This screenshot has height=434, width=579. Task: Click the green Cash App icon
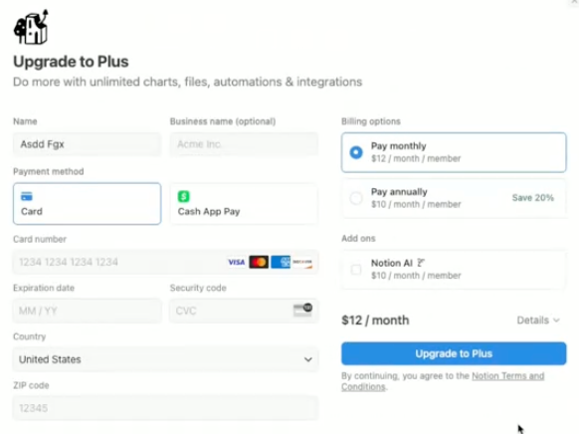[183, 196]
